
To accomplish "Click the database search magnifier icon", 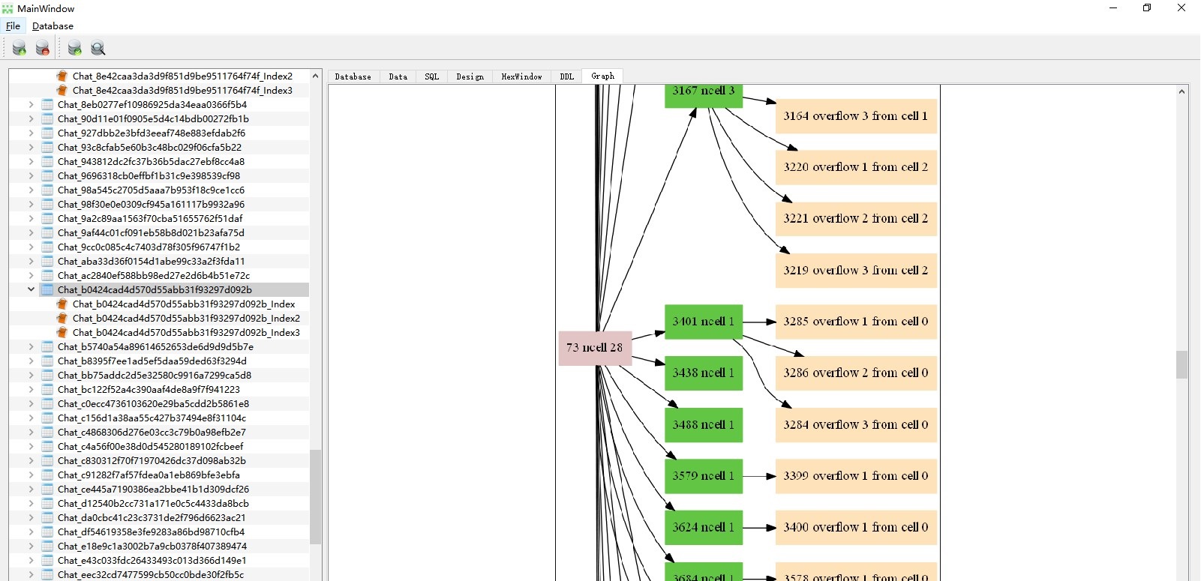I will pyautogui.click(x=98, y=49).
